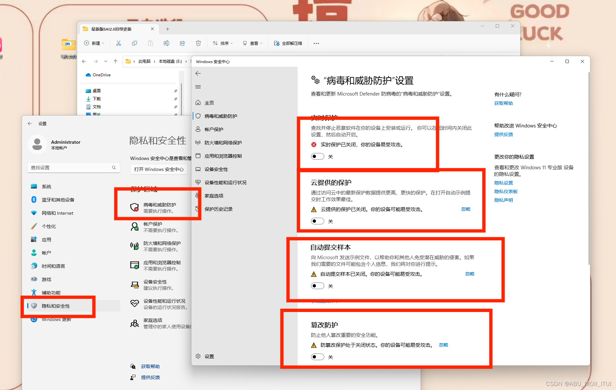
Task: Click 获取帮助 link in Windows Security
Action: 503,103
